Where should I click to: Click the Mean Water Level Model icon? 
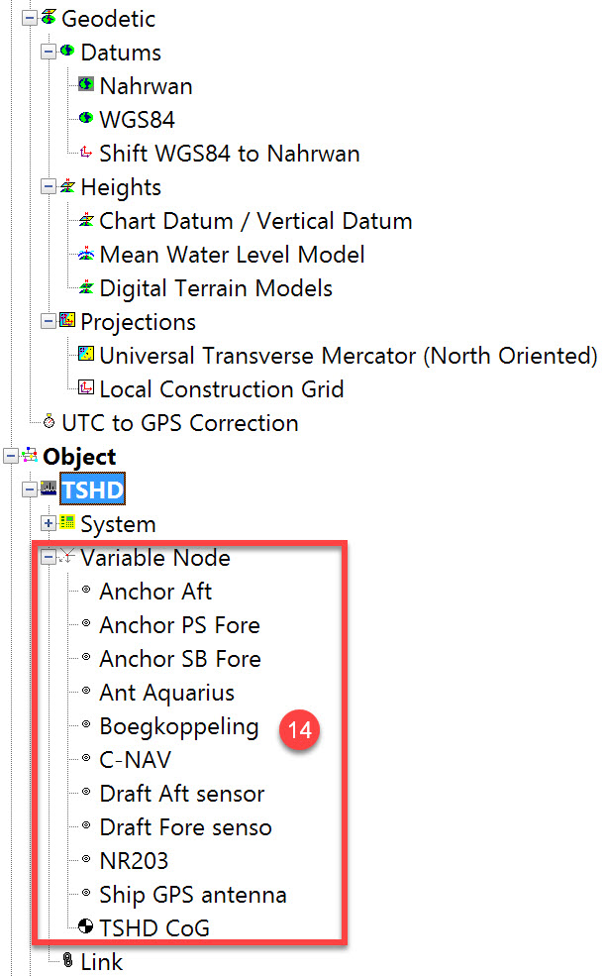86,255
